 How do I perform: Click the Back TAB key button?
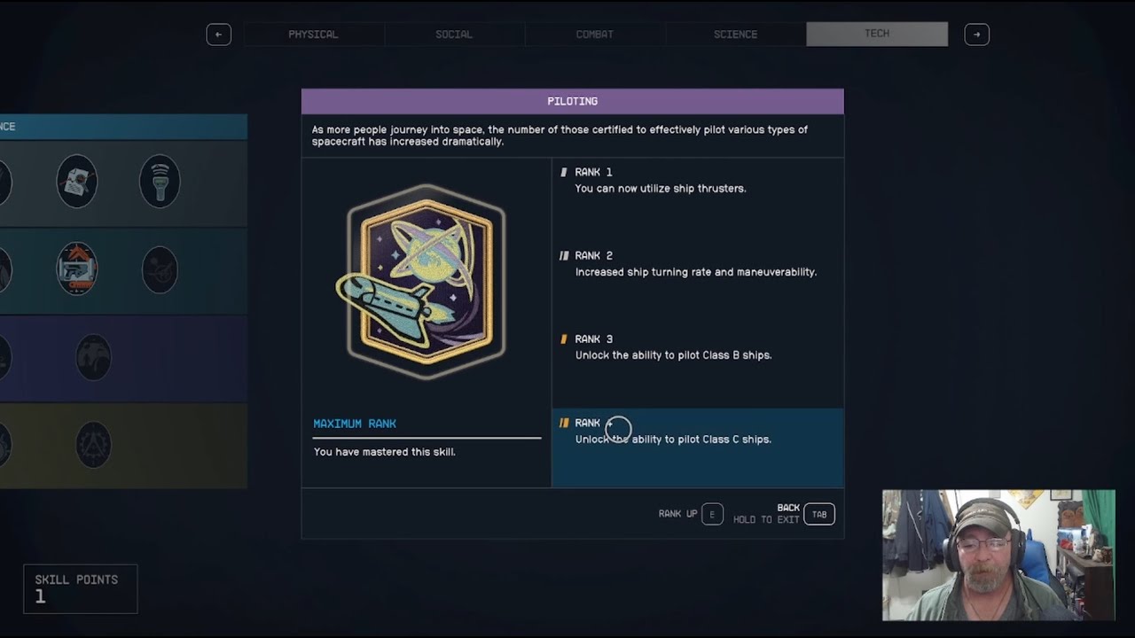[819, 514]
